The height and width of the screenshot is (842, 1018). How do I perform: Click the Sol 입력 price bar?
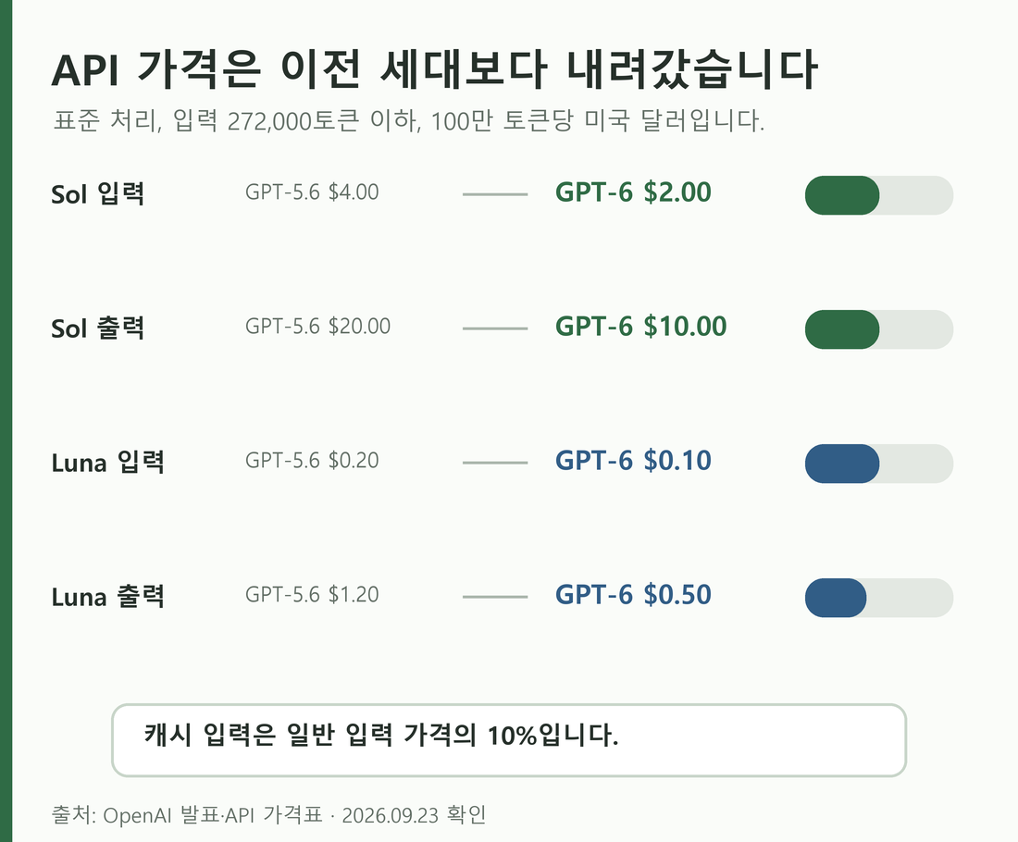pyautogui.click(x=879, y=194)
